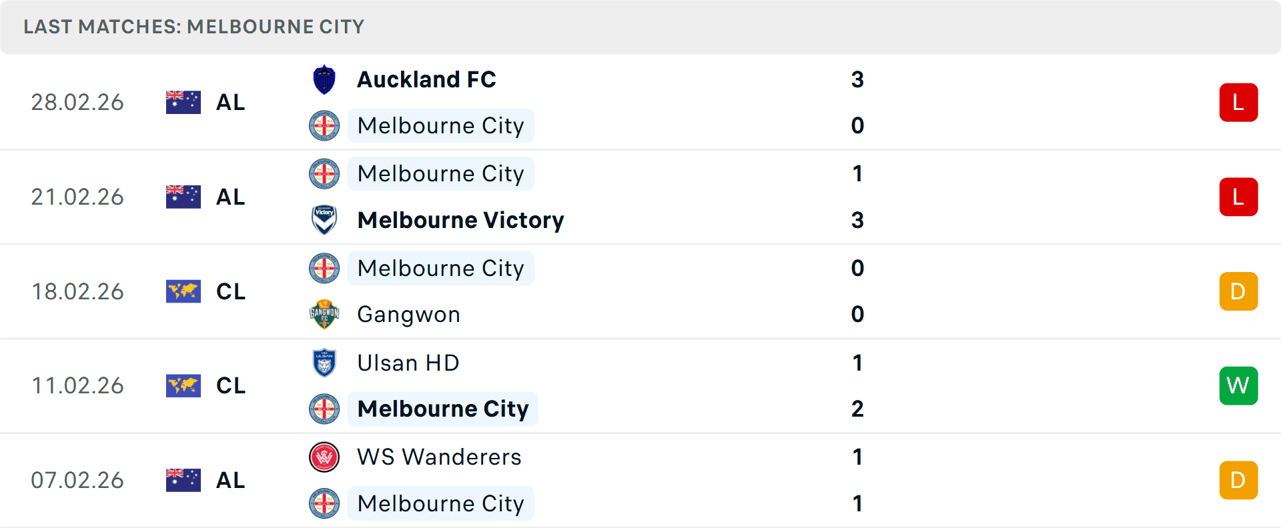Toggle the orange D badge on the WS Wanderers match
The width and height of the screenshot is (1281, 528).
click(x=1239, y=480)
